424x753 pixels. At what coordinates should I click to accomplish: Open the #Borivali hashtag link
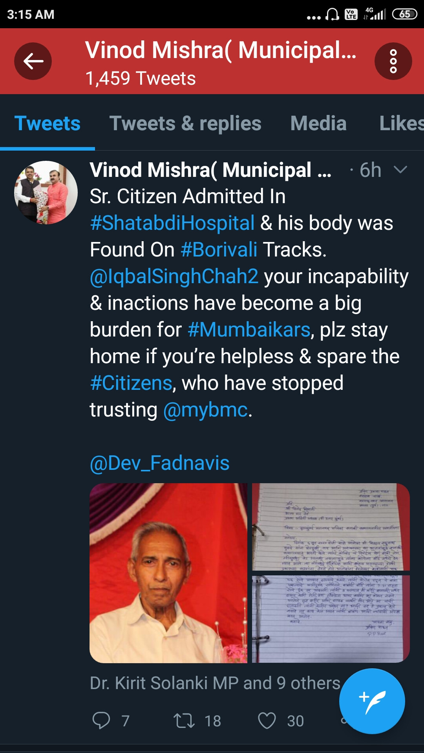click(219, 250)
